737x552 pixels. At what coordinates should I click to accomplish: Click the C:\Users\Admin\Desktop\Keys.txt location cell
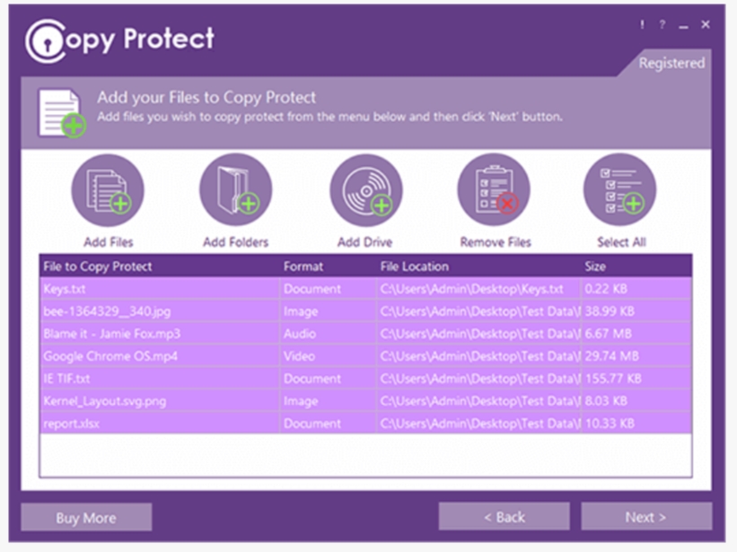(479, 288)
